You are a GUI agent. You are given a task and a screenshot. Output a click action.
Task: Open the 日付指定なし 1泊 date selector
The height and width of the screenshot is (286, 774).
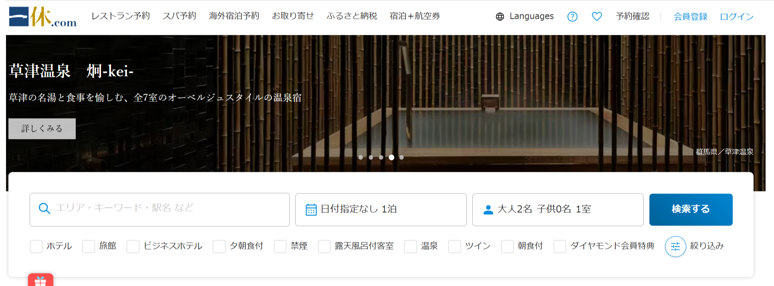tap(381, 209)
